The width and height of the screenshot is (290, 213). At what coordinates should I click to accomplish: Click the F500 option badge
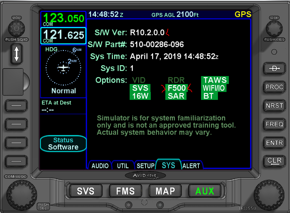177,88
